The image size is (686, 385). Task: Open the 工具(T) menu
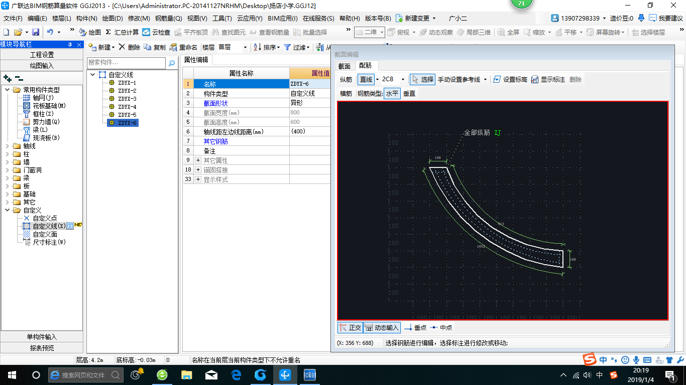(222, 19)
